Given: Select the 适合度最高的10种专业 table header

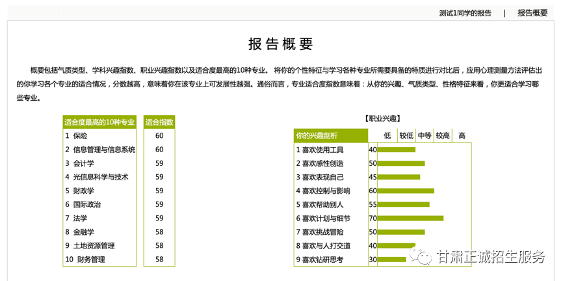Looking at the screenshot, I should [99, 122].
